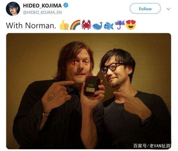The width and height of the screenshot is (178, 151).
Task: Open the tweet options chevron menu
Action: pos(168,9)
